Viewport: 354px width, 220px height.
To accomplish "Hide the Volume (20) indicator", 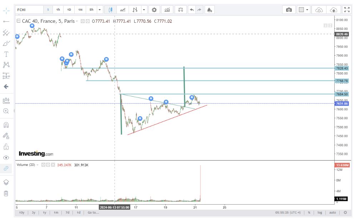I will click(43, 165).
